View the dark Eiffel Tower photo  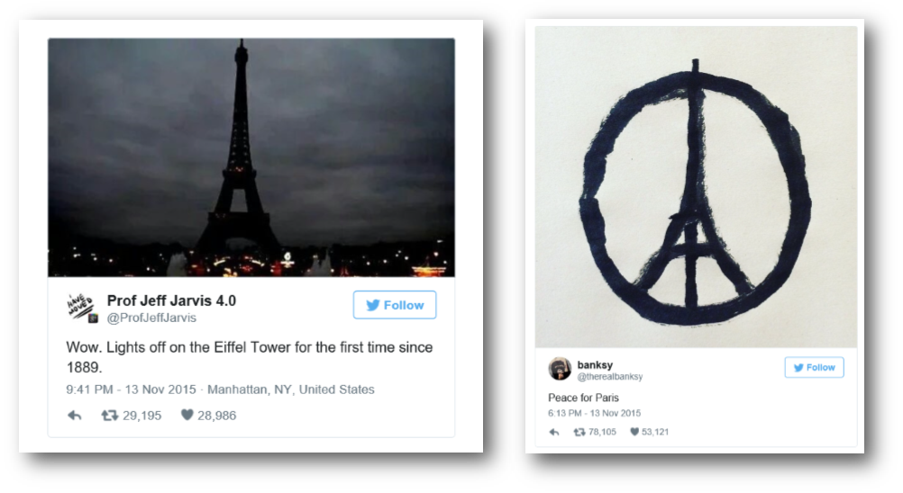[x=251, y=157]
